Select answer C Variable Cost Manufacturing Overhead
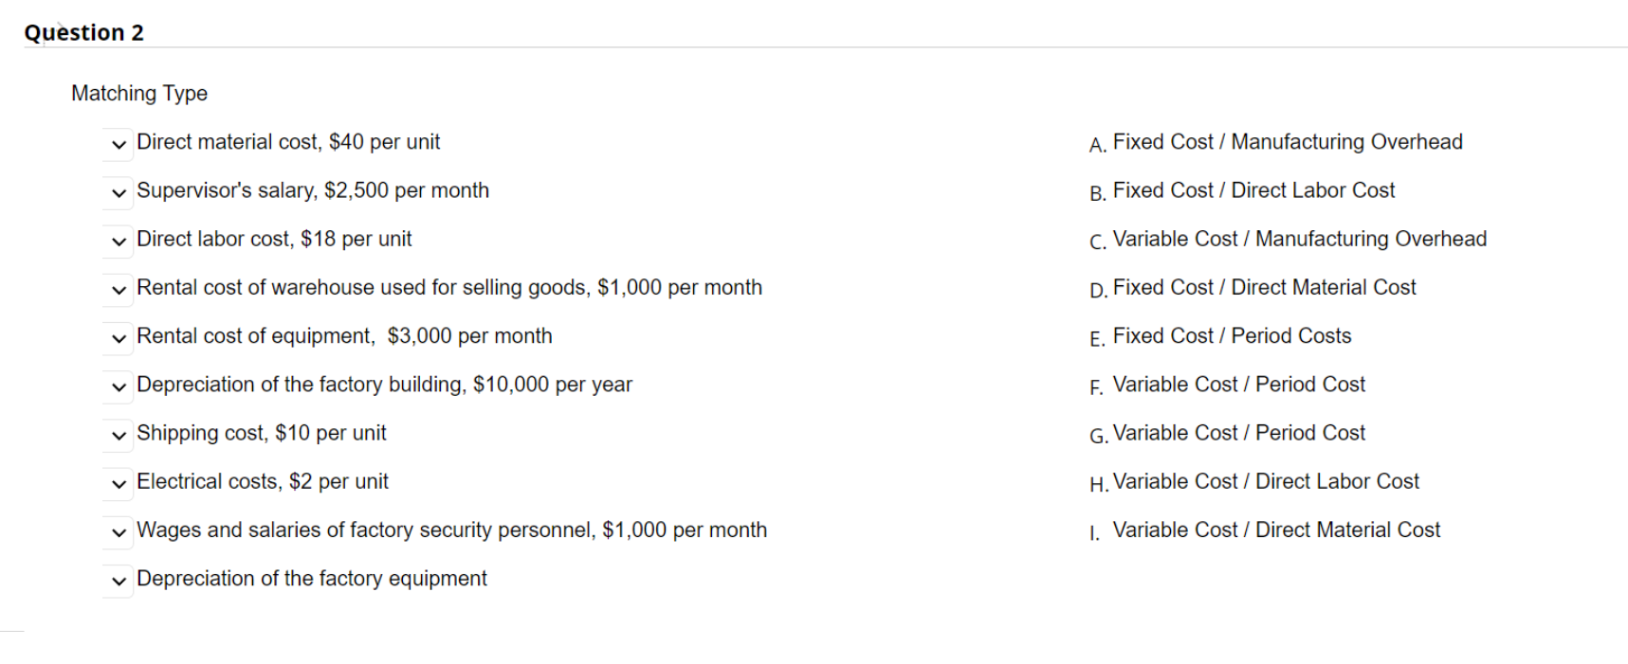1628x664 pixels. point(1299,239)
